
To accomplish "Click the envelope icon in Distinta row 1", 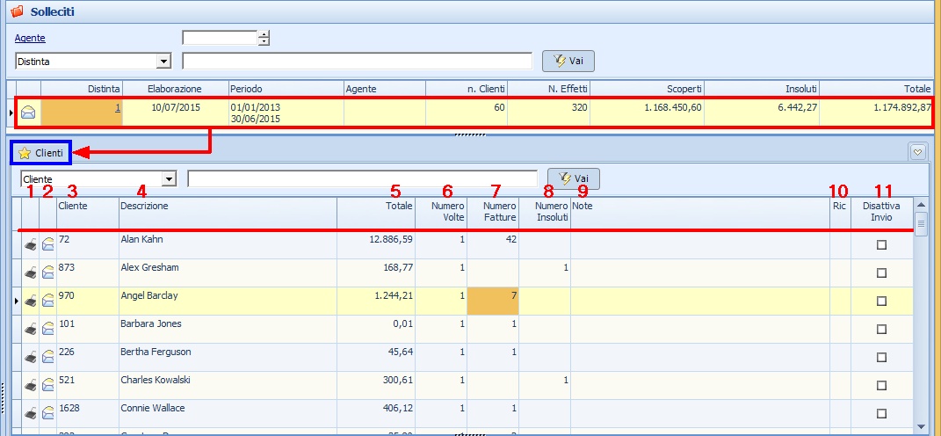I will 28,112.
